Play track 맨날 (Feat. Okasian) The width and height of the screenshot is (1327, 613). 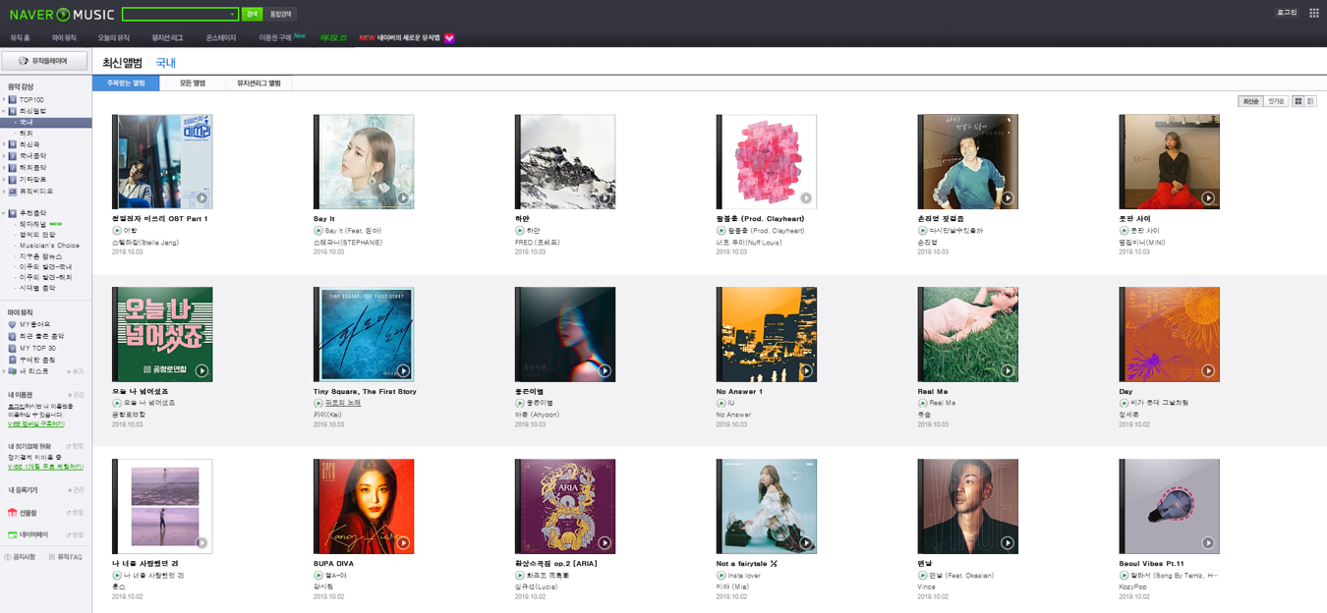tap(923, 576)
